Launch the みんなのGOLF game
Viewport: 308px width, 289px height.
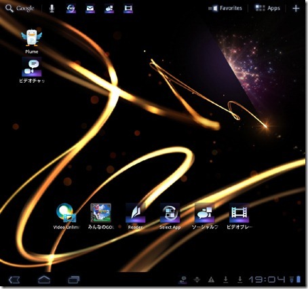(100, 216)
